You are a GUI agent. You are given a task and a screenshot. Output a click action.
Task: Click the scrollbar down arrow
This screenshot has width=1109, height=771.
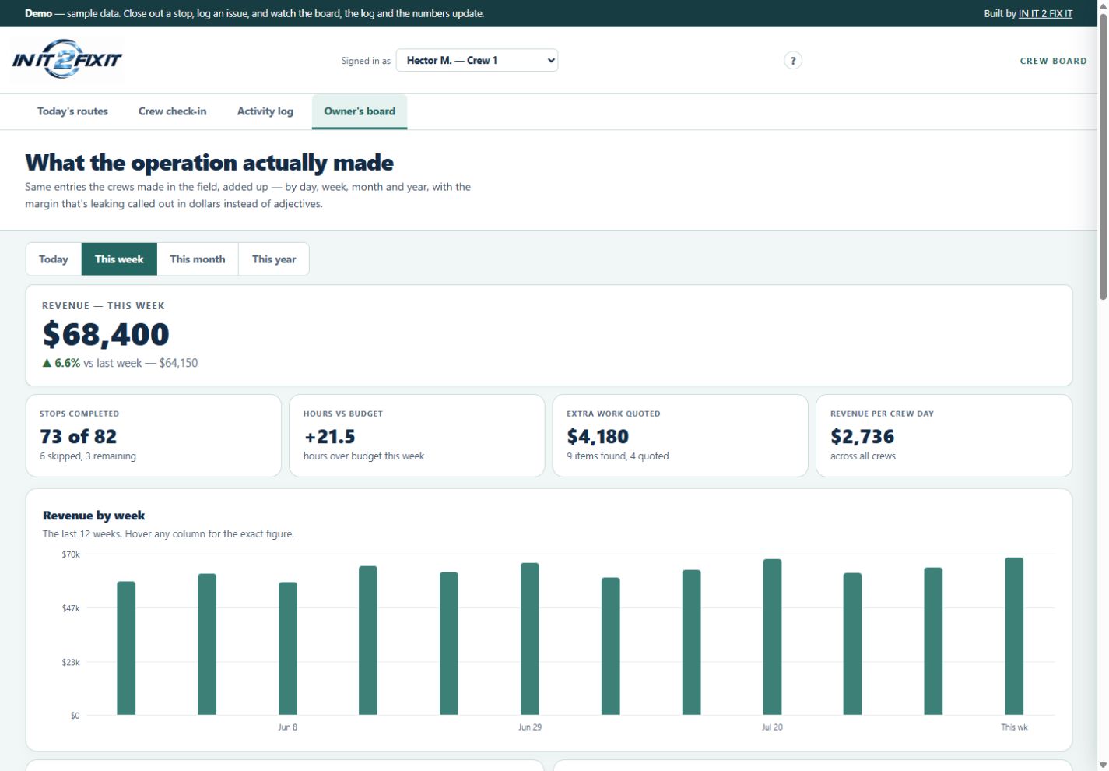[1103, 764]
